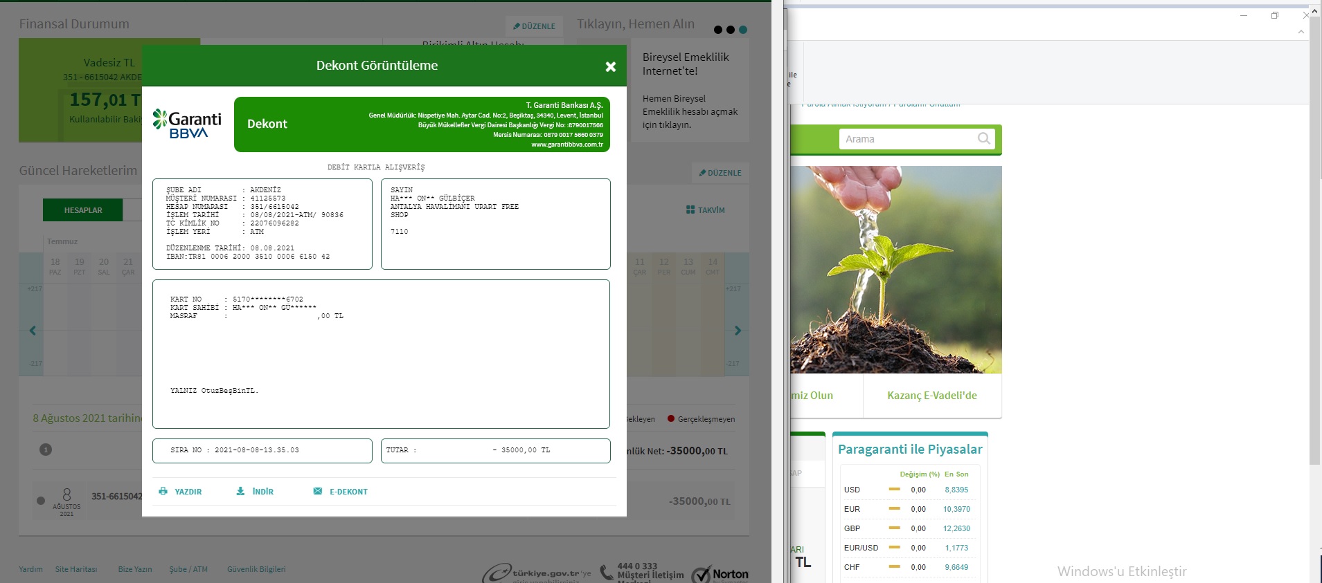Open the Site Haritası footer link
1322x583 pixels.
(x=76, y=569)
